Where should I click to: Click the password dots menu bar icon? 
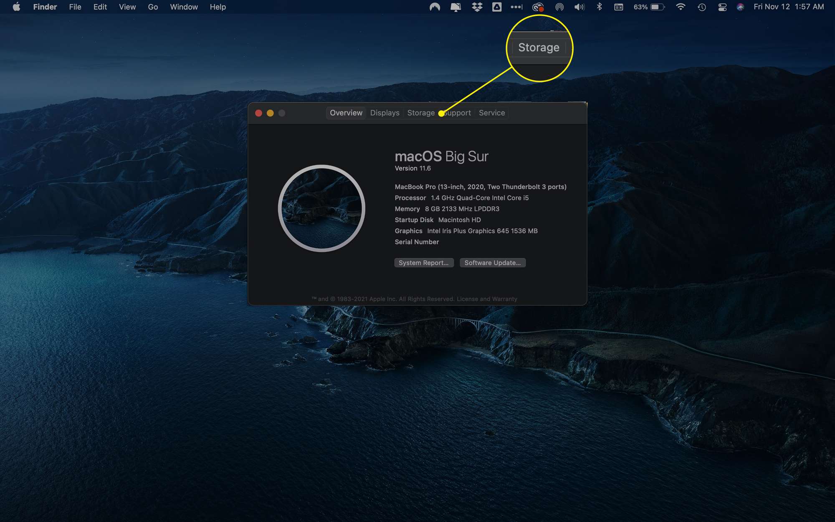(x=516, y=7)
